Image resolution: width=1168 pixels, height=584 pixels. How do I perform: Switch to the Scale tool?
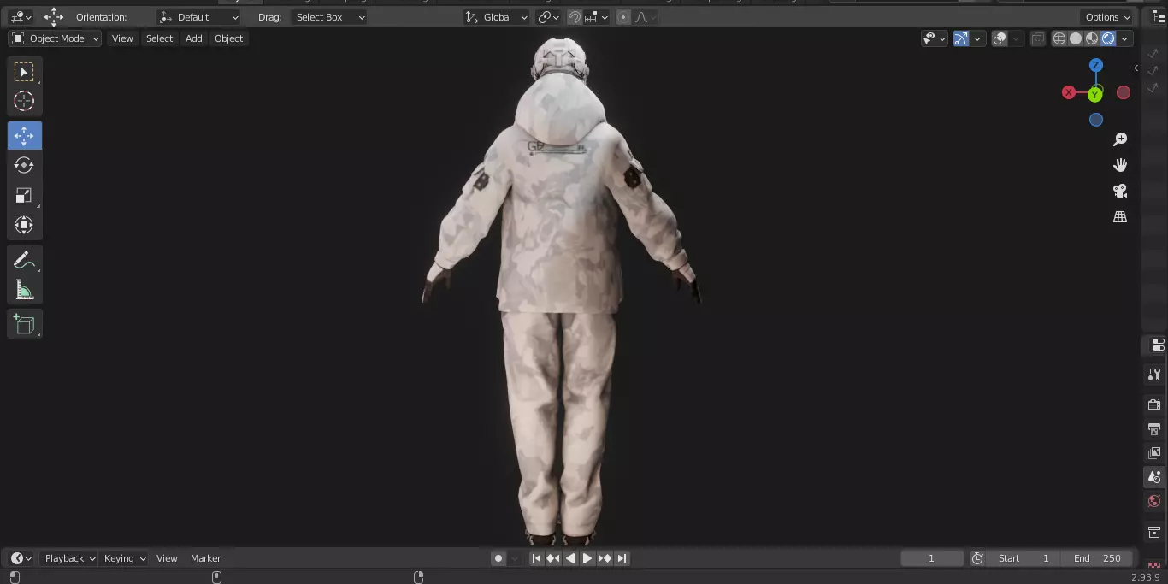pos(24,195)
